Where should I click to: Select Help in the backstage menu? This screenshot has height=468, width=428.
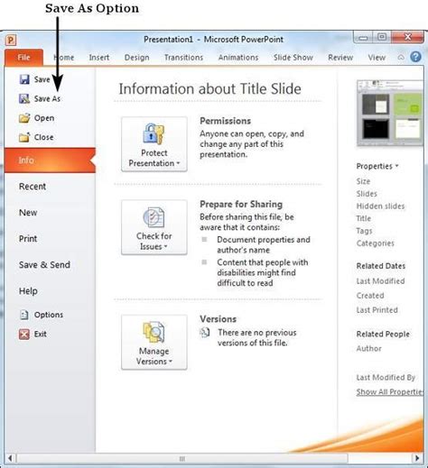[x=28, y=291]
